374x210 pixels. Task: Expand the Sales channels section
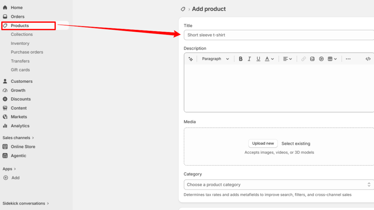click(x=18, y=137)
